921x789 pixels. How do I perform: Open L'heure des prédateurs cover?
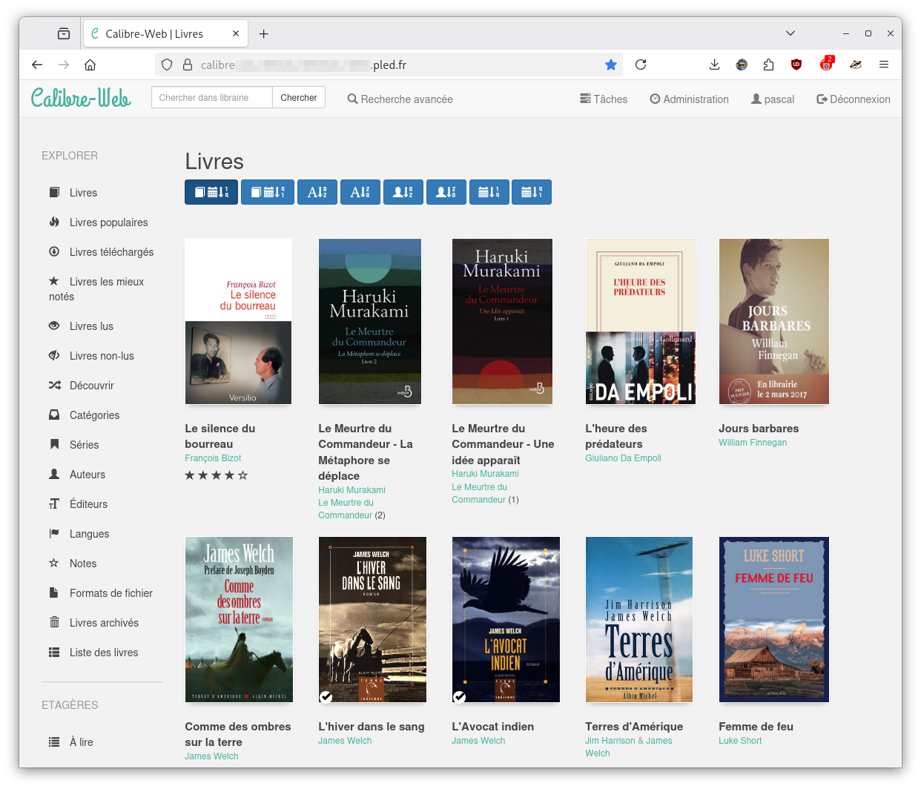pyautogui.click(x=641, y=321)
